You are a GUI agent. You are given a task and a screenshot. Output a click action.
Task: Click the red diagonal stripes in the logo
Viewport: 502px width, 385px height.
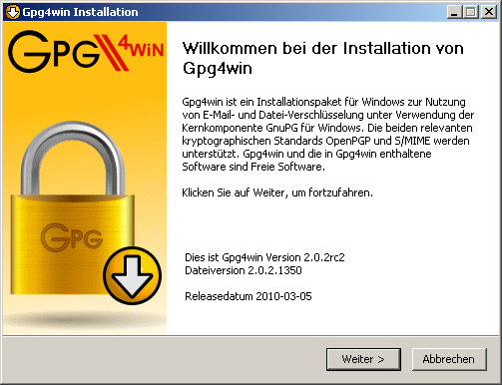click(x=111, y=53)
